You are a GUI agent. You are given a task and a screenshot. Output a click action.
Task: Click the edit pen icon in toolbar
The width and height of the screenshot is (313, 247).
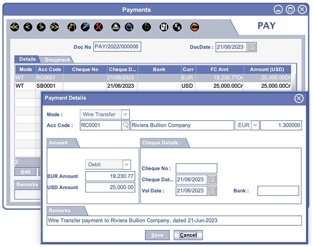85,27
